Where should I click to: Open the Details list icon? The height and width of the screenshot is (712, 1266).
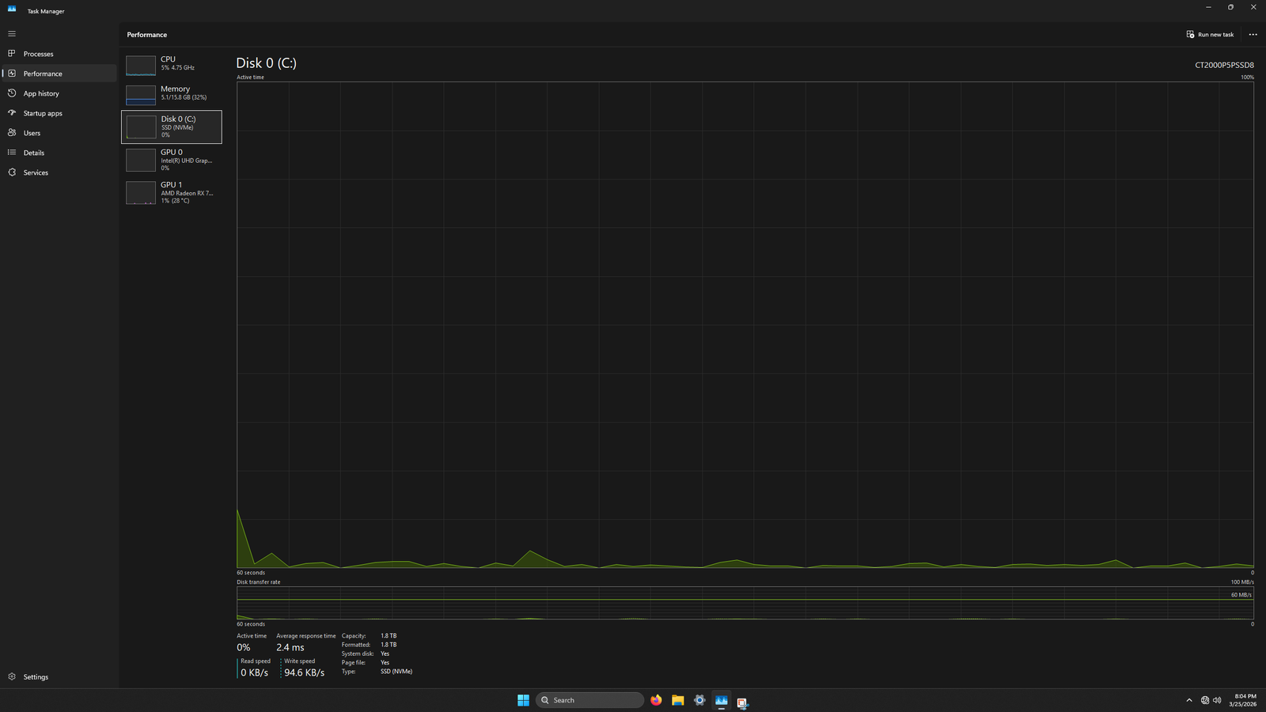pyautogui.click(x=12, y=153)
